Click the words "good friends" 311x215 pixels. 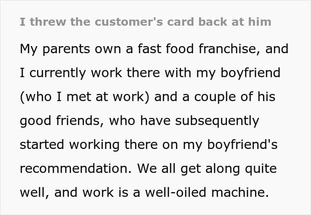pos(62,121)
